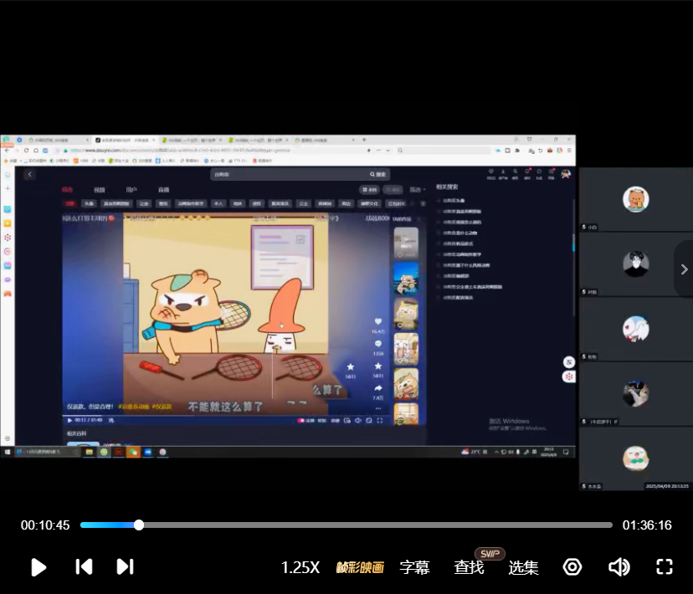
Task: Enter fullscreen mode in the player
Action: [x=665, y=566]
